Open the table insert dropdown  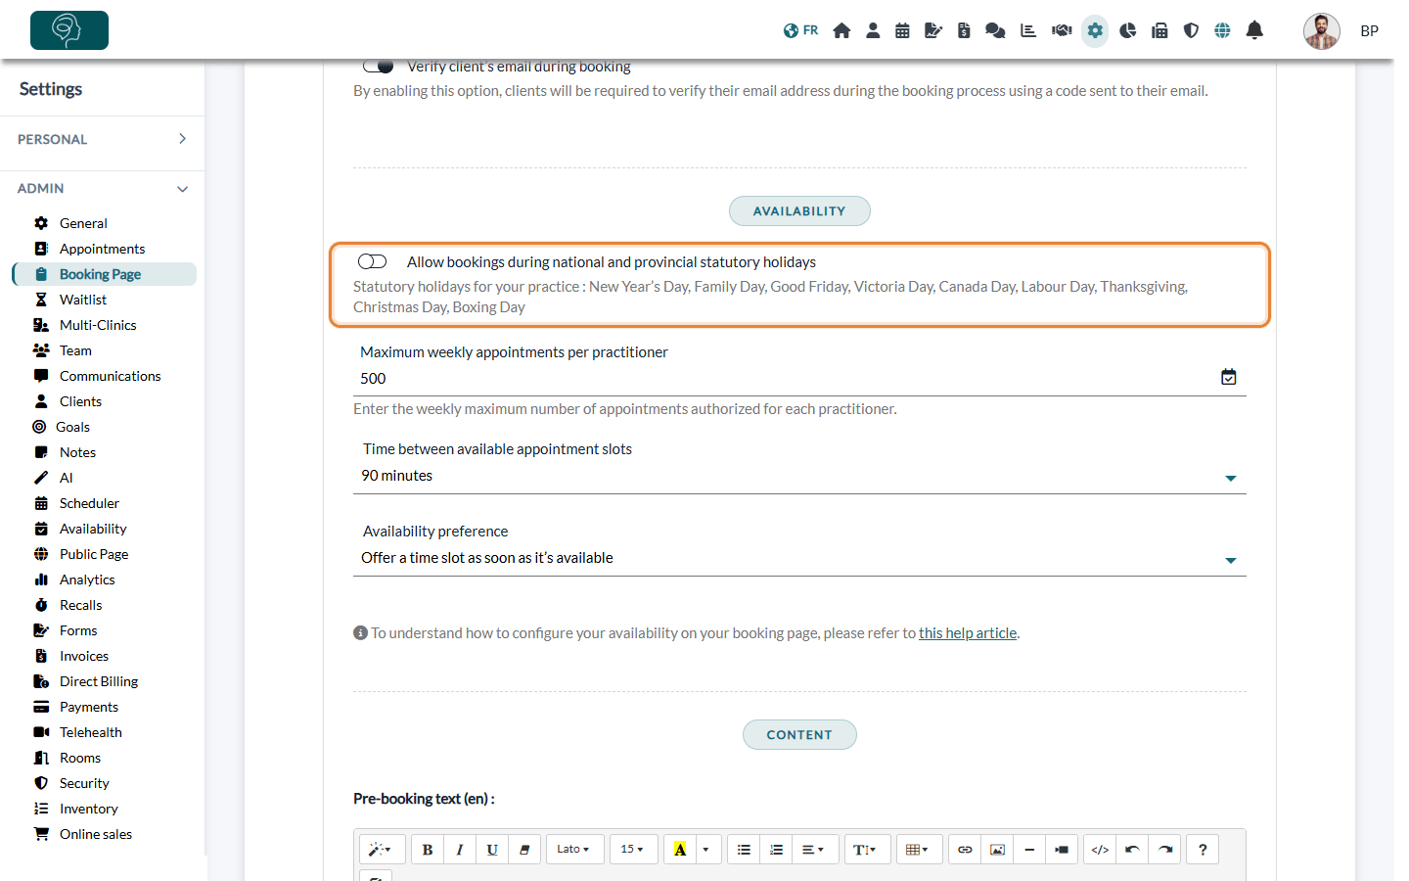(x=919, y=850)
